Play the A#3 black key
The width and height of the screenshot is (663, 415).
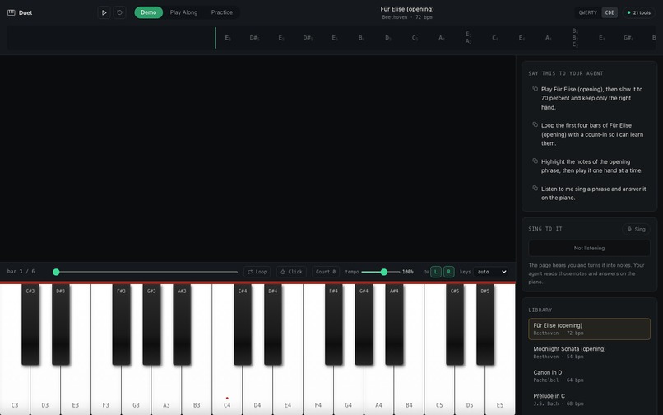click(182, 324)
